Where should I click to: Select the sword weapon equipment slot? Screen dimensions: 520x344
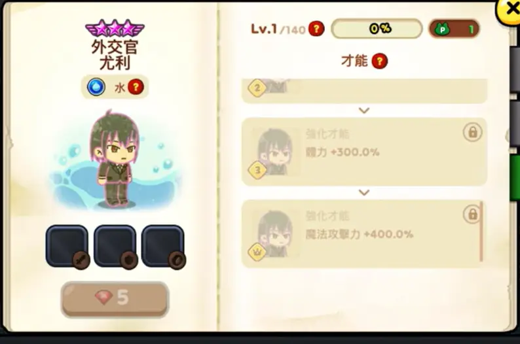point(67,246)
